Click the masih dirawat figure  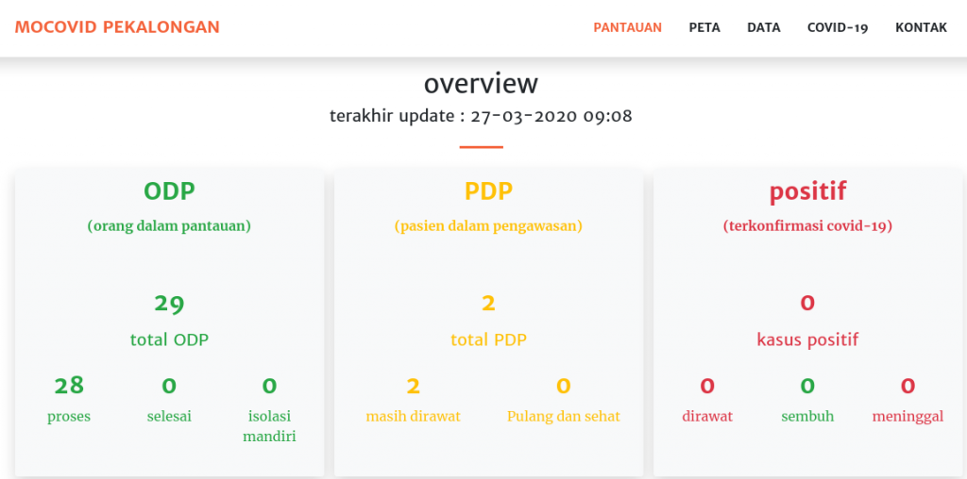413,385
